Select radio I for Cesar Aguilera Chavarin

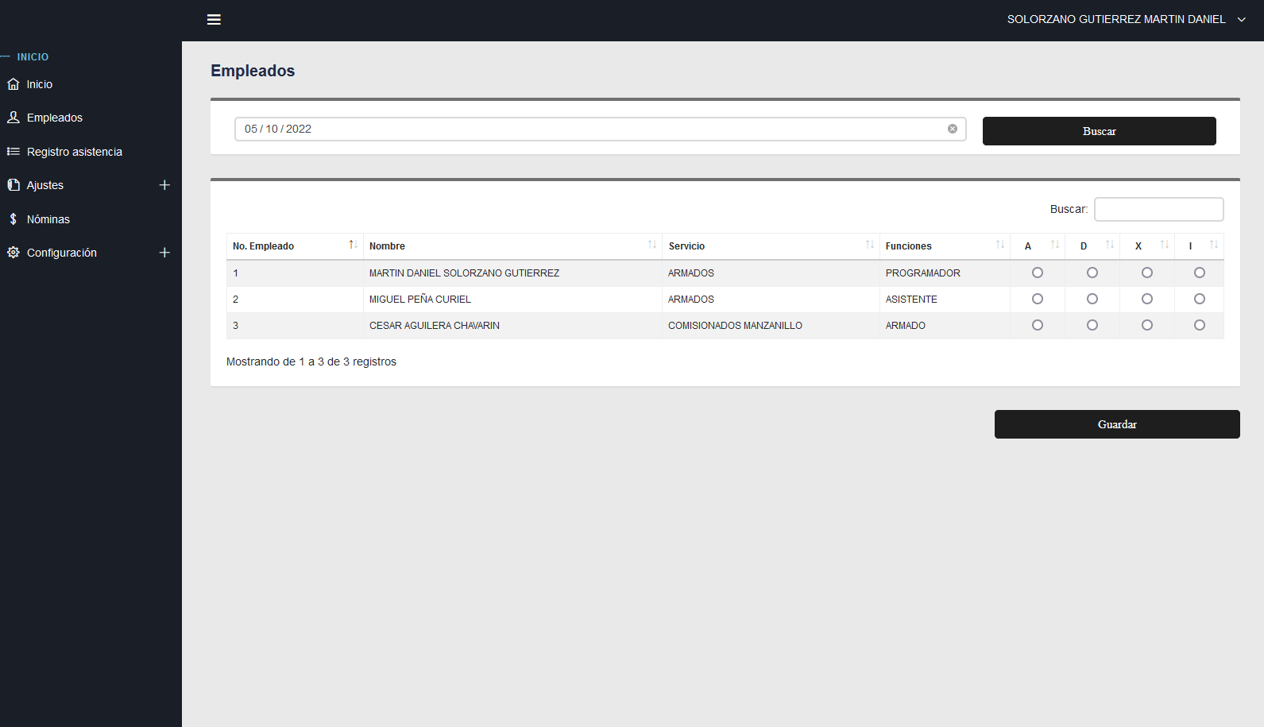(x=1200, y=325)
